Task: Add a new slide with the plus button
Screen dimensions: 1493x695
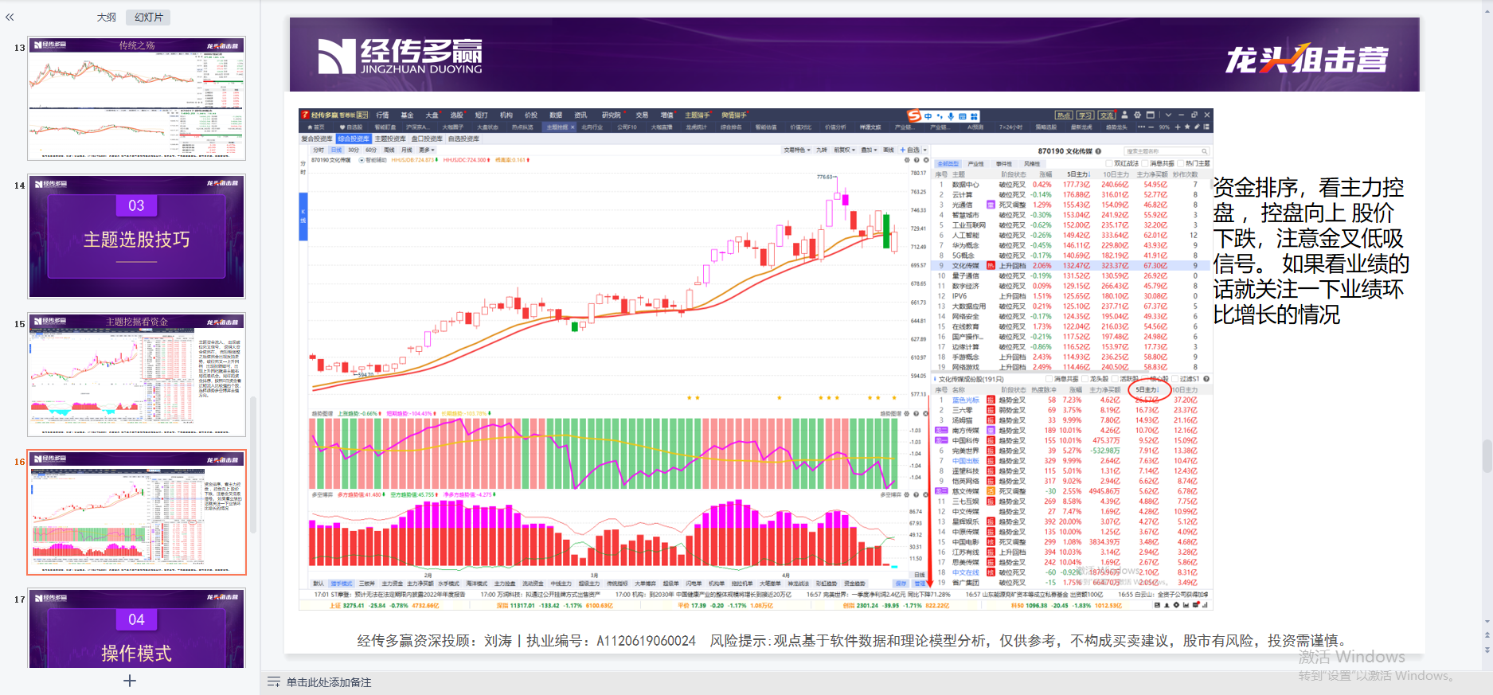Action: tap(130, 681)
